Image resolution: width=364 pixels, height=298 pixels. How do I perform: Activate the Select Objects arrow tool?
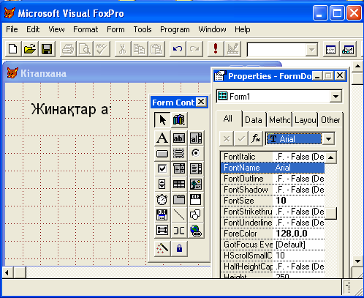(x=162, y=119)
